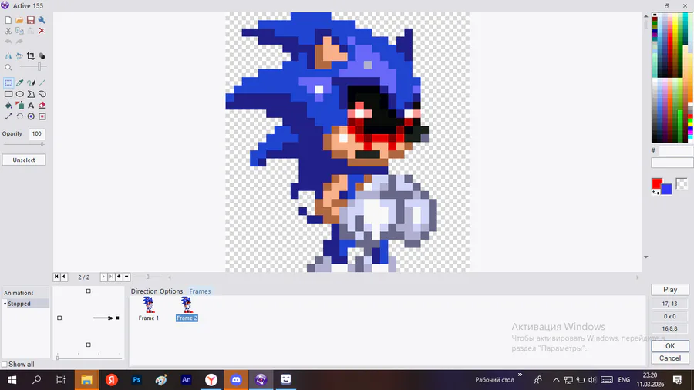Screen dimensions: 694x390
Task: Toggle the transparency mode circles icon
Action: [x=42, y=56]
